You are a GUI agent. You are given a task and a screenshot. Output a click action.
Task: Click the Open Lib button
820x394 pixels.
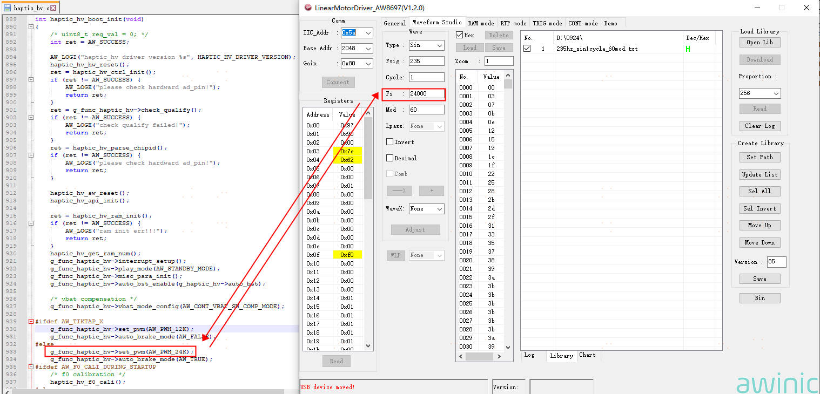(759, 42)
